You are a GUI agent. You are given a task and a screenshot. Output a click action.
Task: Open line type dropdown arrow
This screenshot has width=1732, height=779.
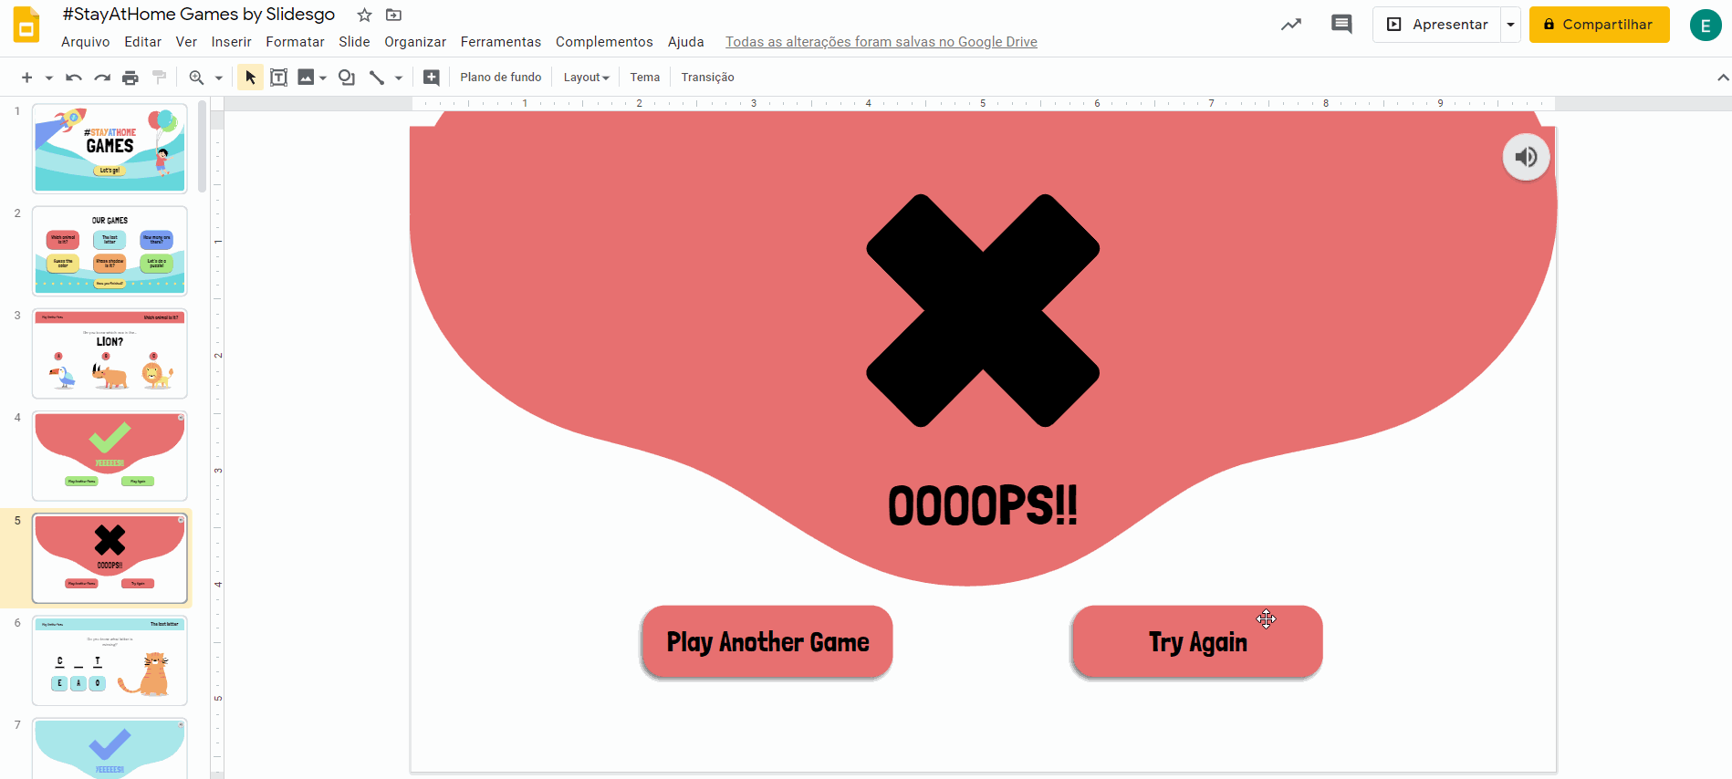399,78
